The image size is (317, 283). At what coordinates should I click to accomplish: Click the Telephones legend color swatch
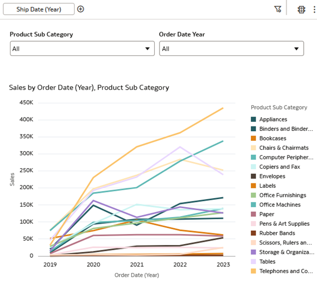(x=254, y=271)
